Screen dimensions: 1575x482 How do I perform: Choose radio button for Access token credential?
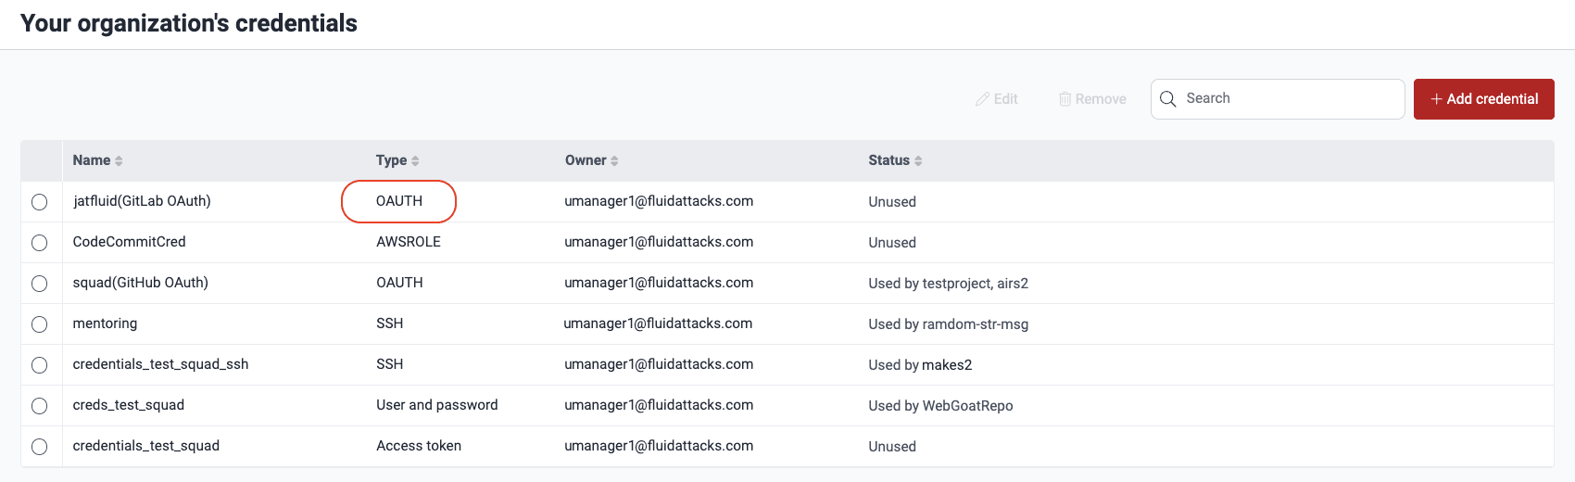[x=39, y=447]
